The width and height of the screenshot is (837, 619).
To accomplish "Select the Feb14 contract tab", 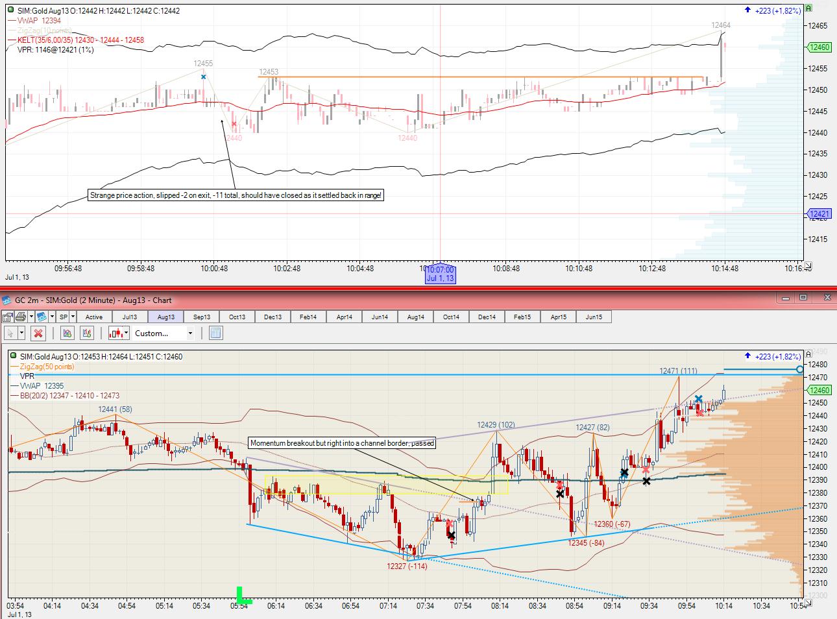I will click(308, 317).
